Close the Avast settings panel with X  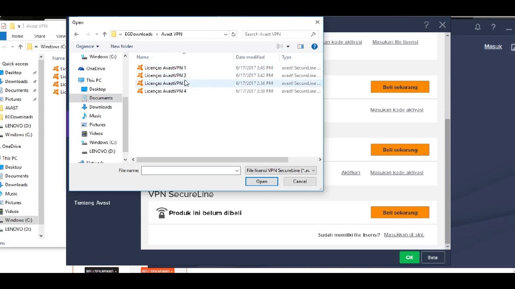[x=443, y=25]
